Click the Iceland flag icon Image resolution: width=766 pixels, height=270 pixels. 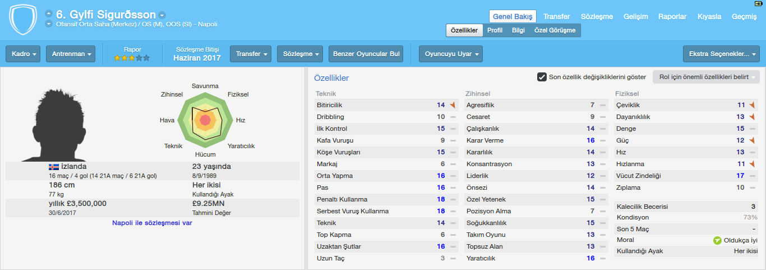point(54,167)
